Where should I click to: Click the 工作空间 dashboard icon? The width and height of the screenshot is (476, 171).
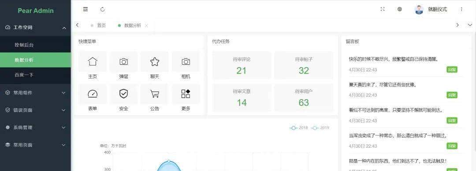(x=8, y=28)
